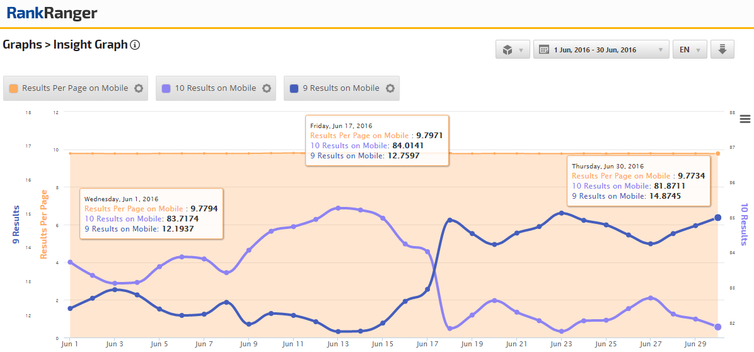This screenshot has width=754, height=352.
Task: Click the gear icon for 9 Results on Mobile
Action: click(390, 88)
